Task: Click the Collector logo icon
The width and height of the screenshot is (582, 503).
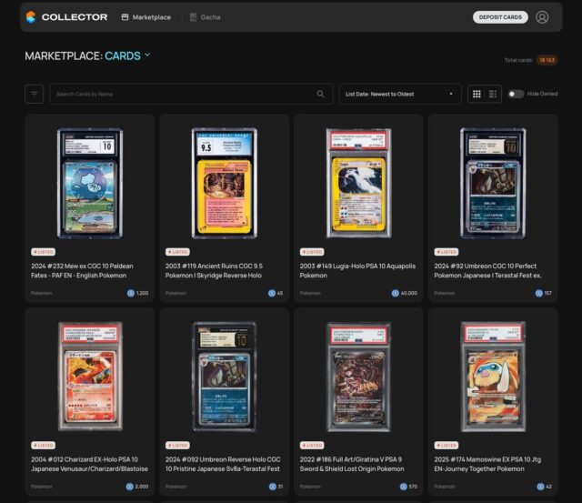Action: tap(31, 17)
